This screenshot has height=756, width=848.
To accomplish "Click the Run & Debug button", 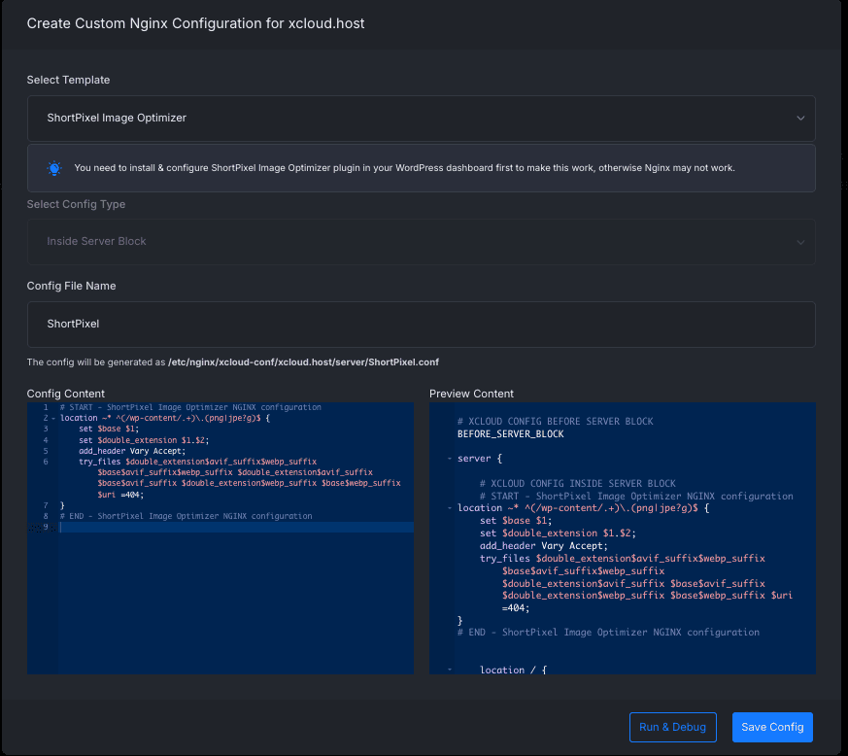I will (673, 727).
